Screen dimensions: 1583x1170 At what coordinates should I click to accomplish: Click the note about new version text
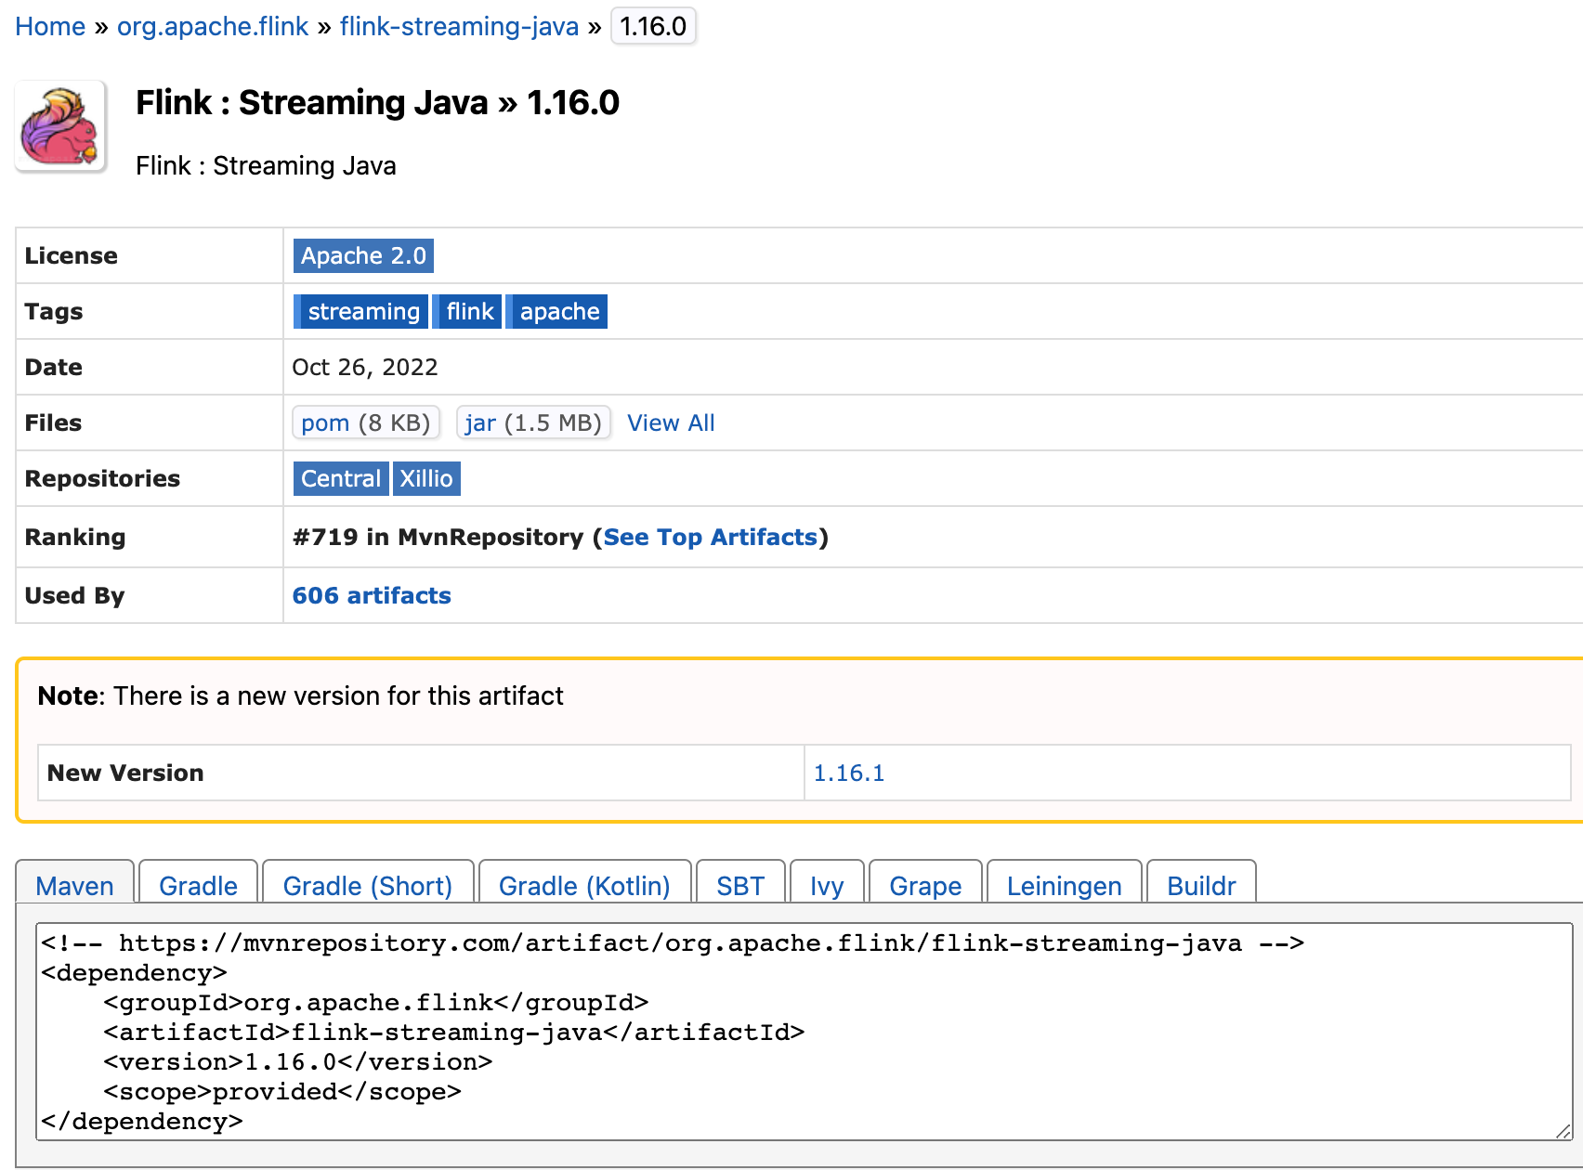301,695
